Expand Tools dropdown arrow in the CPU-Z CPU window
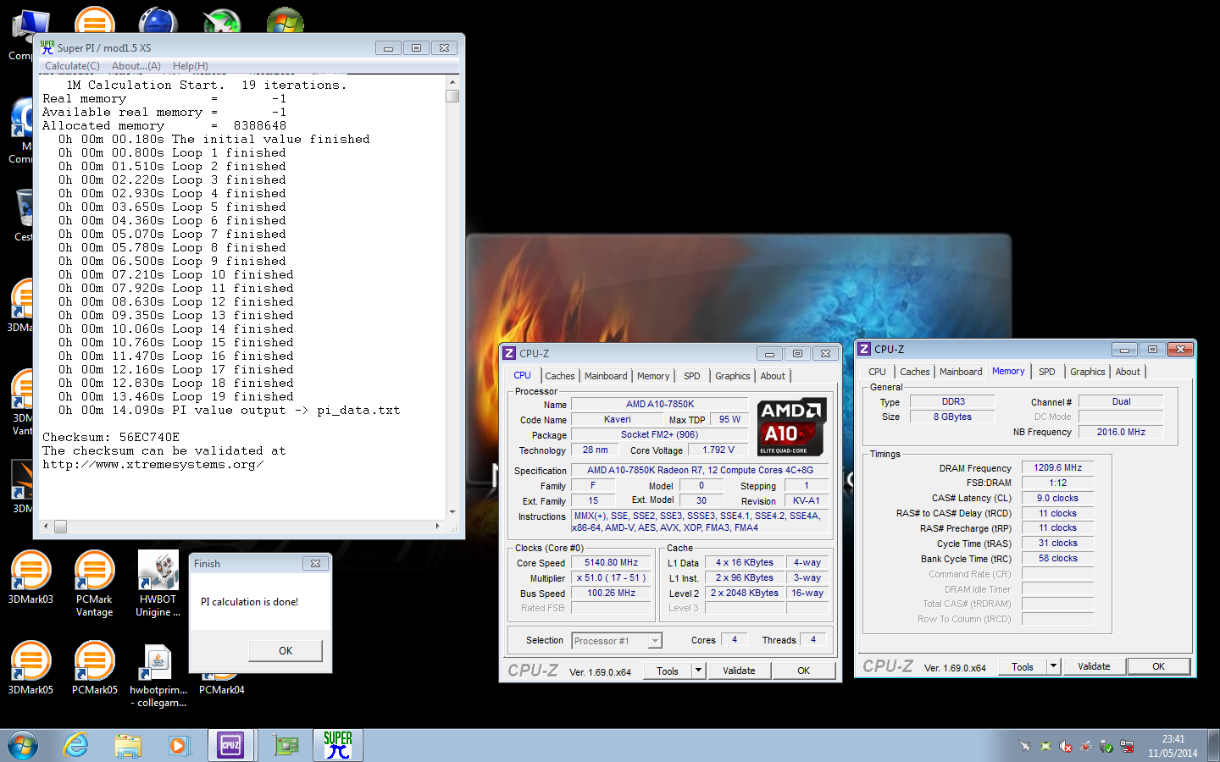The image size is (1220, 762). click(699, 671)
